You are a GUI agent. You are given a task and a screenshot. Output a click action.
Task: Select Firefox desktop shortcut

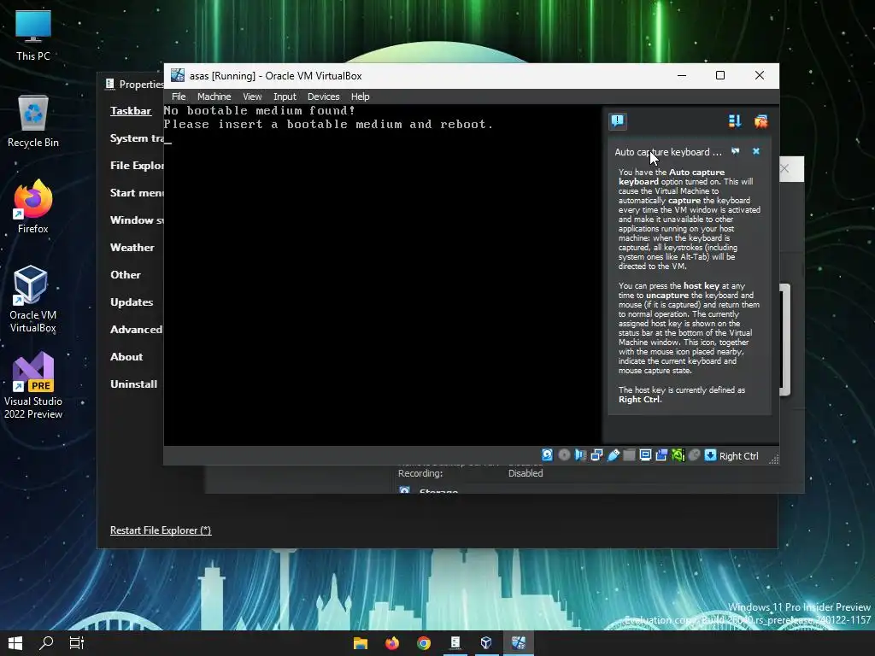point(33,207)
